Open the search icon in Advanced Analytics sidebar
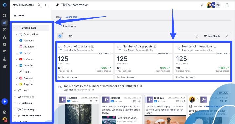The image size is (235, 124). coord(39,5)
